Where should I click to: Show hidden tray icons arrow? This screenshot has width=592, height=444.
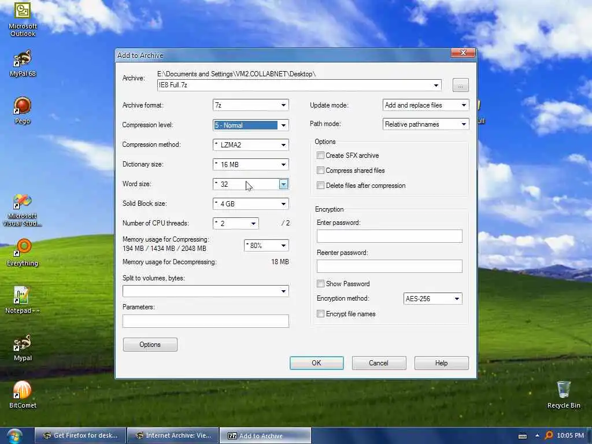[537, 436]
